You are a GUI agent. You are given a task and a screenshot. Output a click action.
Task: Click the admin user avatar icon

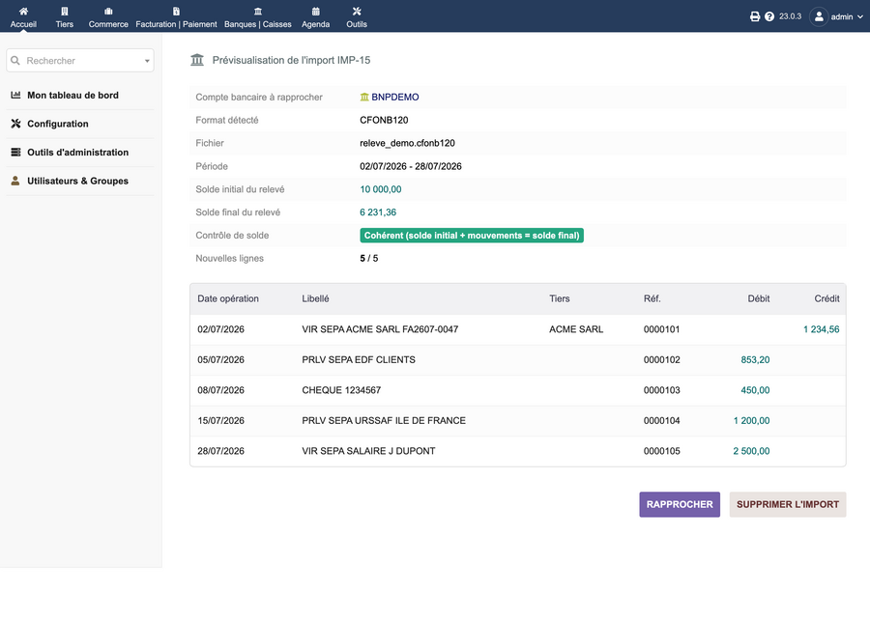coord(819,16)
